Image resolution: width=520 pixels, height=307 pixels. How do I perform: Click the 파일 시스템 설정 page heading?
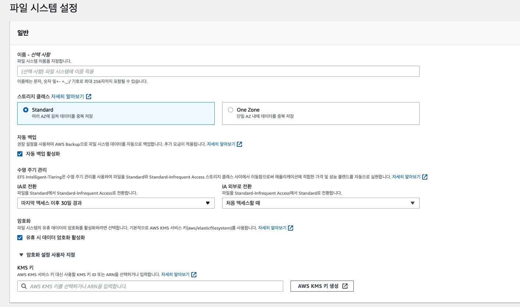click(43, 8)
